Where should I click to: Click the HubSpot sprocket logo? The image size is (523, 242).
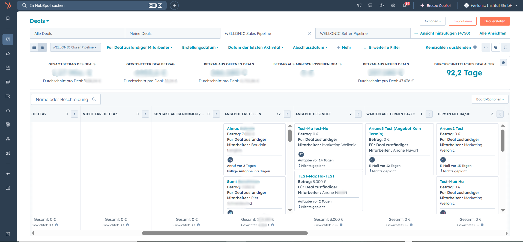[8, 5]
